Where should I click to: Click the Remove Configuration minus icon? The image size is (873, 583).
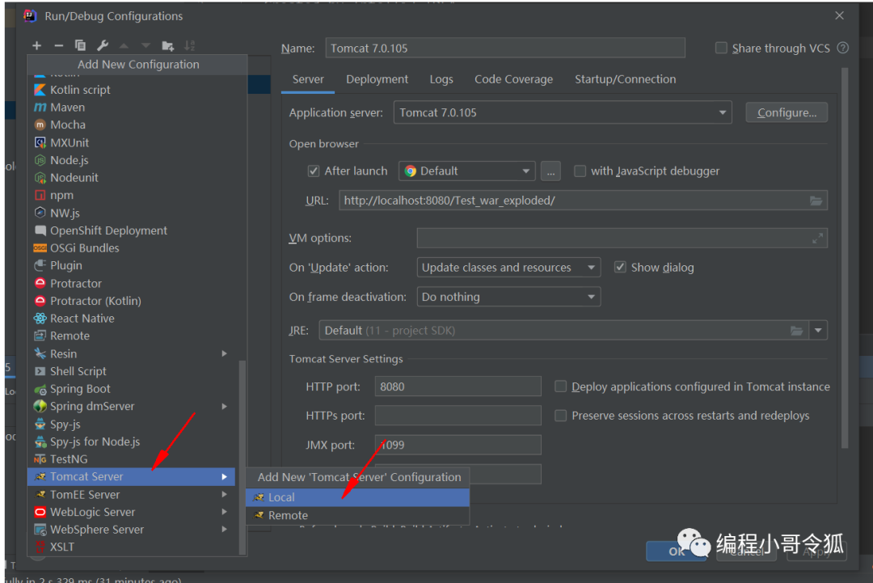58,45
